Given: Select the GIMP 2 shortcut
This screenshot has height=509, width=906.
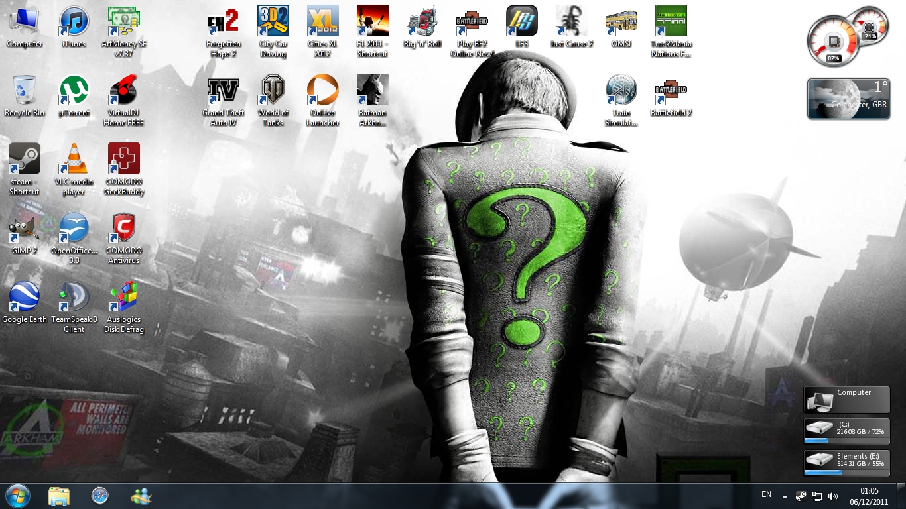Looking at the screenshot, I should pyautogui.click(x=25, y=234).
